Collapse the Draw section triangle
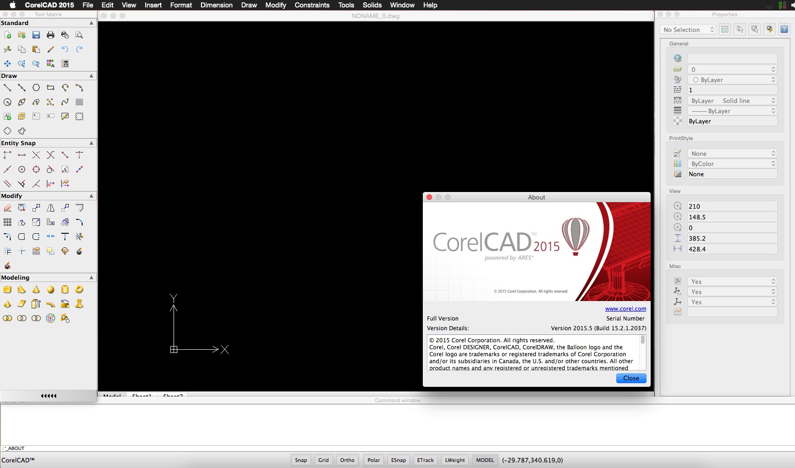Image resolution: width=795 pixels, height=468 pixels. 91,76
